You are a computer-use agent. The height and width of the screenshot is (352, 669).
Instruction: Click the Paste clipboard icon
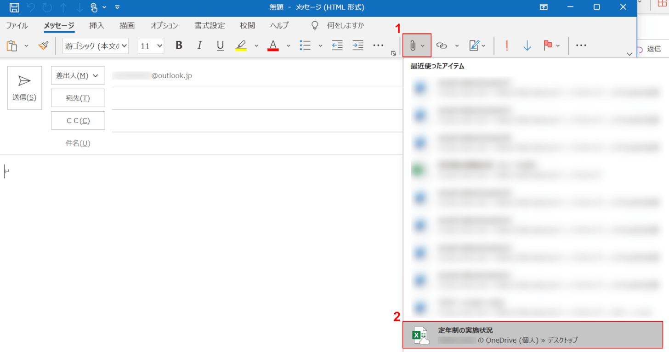(x=12, y=45)
